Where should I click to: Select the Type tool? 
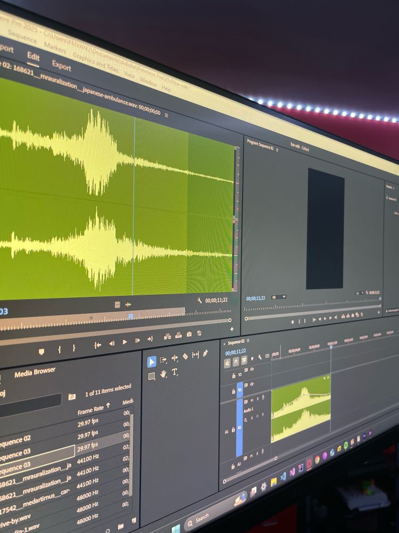174,372
